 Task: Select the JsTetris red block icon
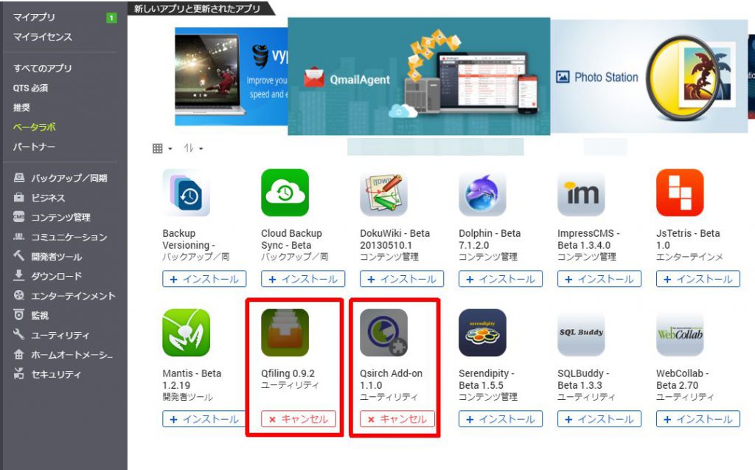point(680,193)
